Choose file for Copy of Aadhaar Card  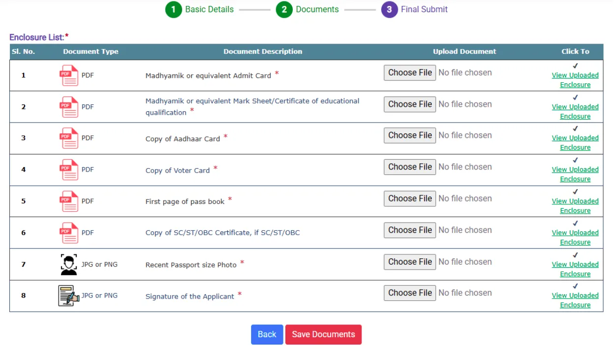[410, 135]
